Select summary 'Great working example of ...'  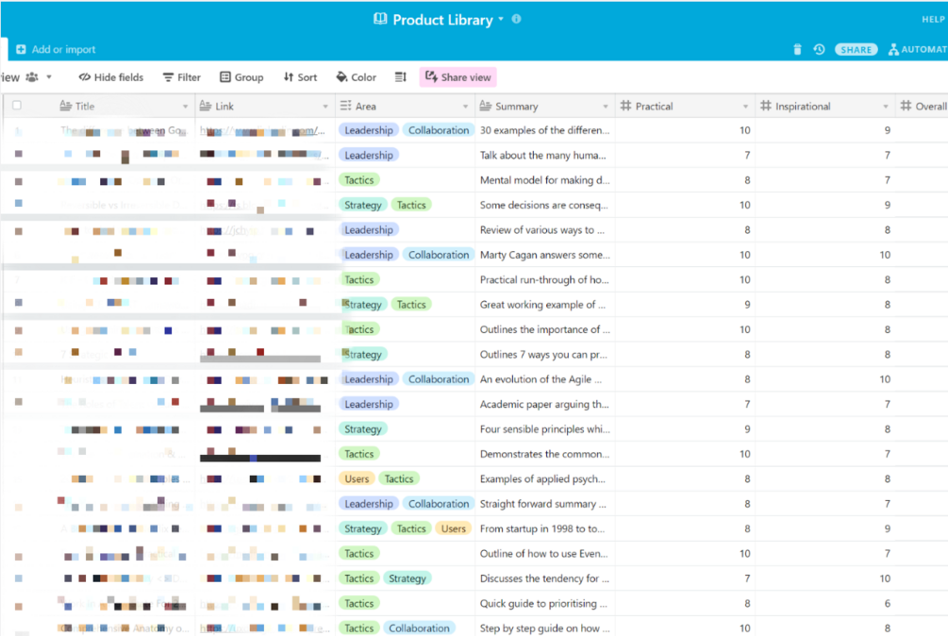click(542, 305)
